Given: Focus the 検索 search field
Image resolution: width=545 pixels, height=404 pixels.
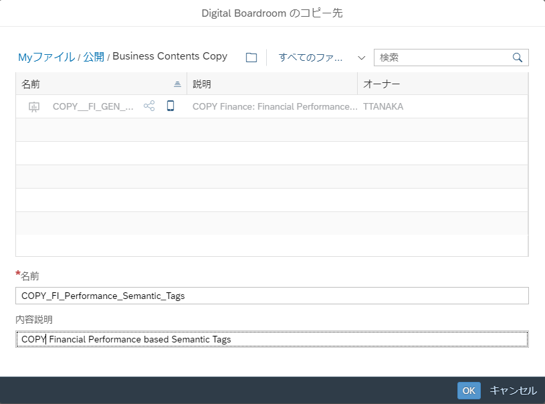Looking at the screenshot, I should (443, 58).
